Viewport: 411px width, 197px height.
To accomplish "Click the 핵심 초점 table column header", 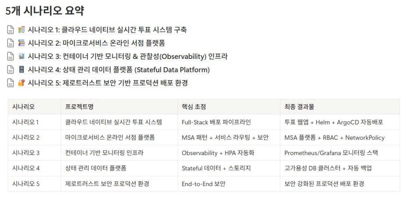I will coord(229,107).
